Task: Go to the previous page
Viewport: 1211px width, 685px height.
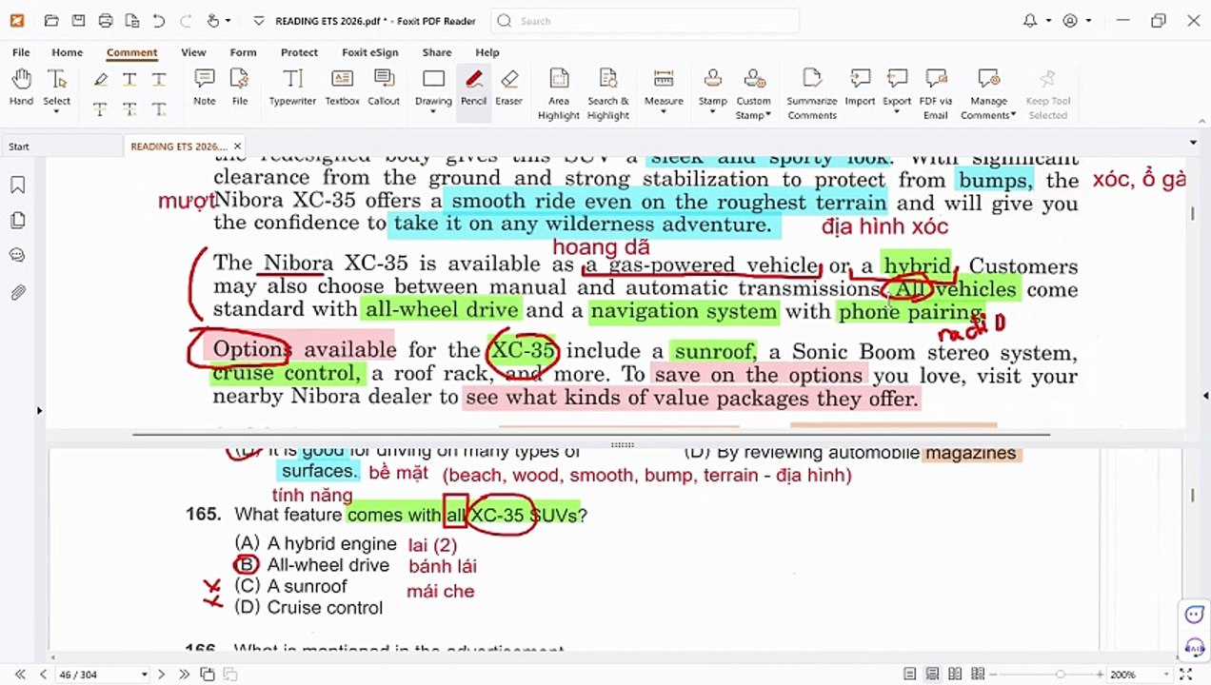Action: pyautogui.click(x=42, y=674)
